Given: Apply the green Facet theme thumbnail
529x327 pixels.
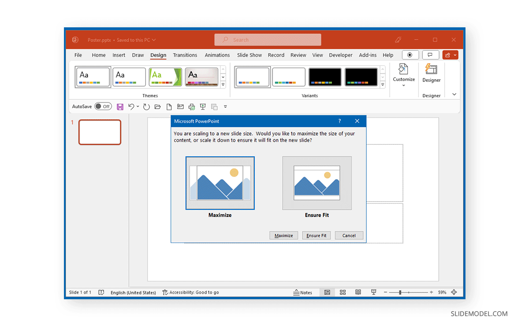Looking at the screenshot, I should [166, 77].
